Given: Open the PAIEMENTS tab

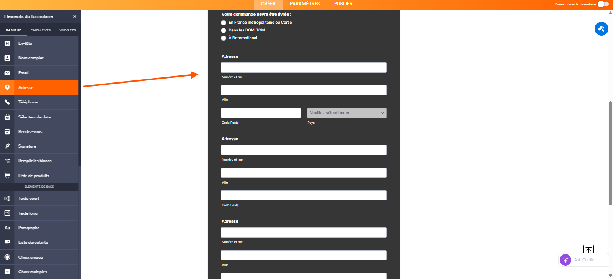Looking at the screenshot, I should coord(41,30).
